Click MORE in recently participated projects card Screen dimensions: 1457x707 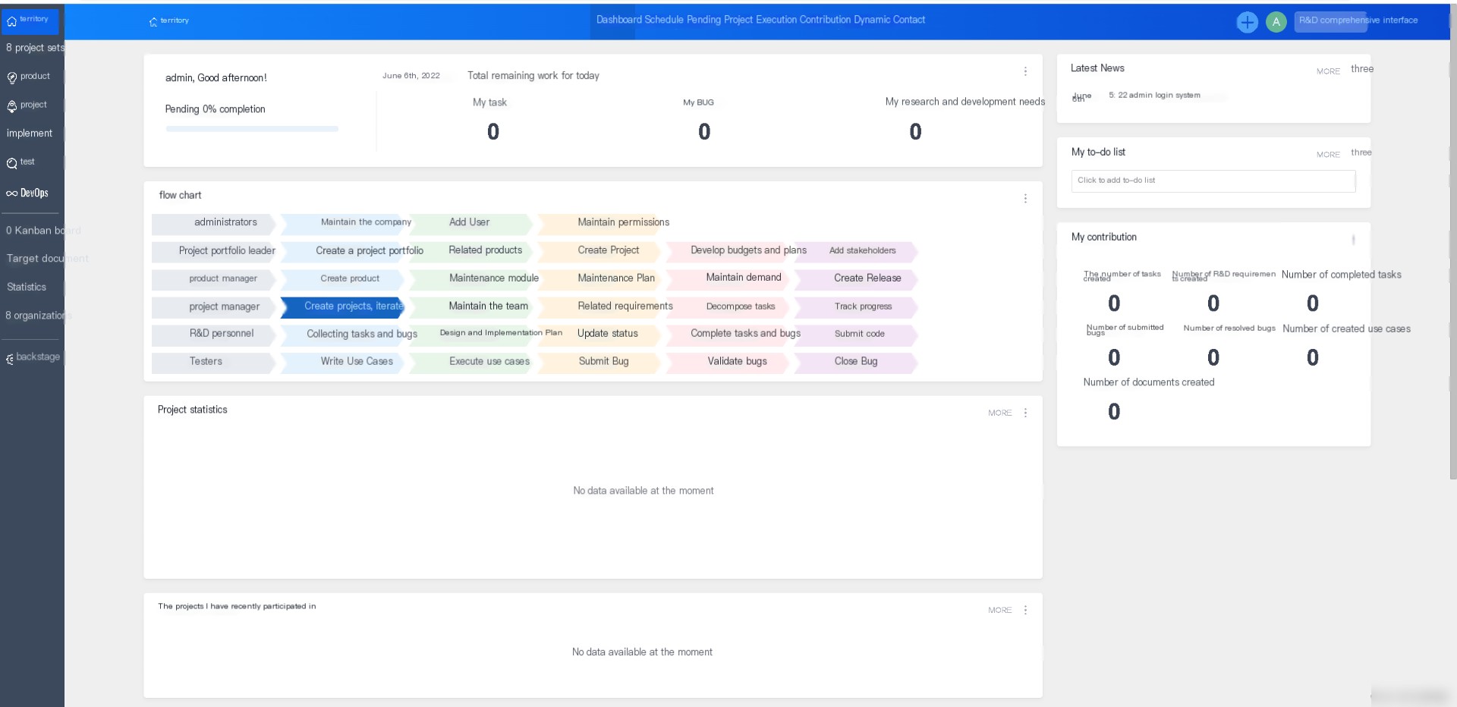pos(999,610)
